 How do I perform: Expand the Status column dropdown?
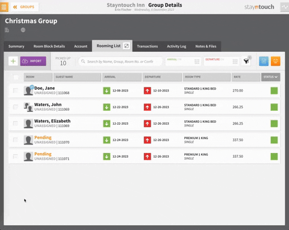pos(270,77)
